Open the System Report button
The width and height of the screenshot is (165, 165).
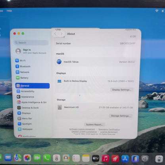tap(94, 125)
